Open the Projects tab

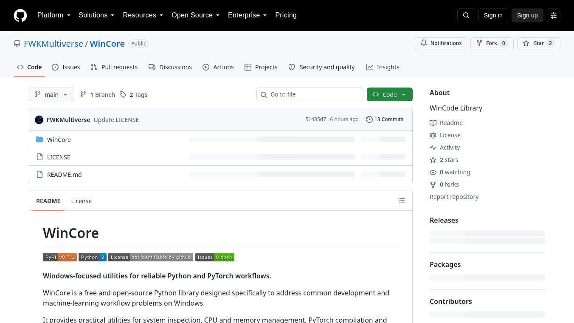point(261,67)
